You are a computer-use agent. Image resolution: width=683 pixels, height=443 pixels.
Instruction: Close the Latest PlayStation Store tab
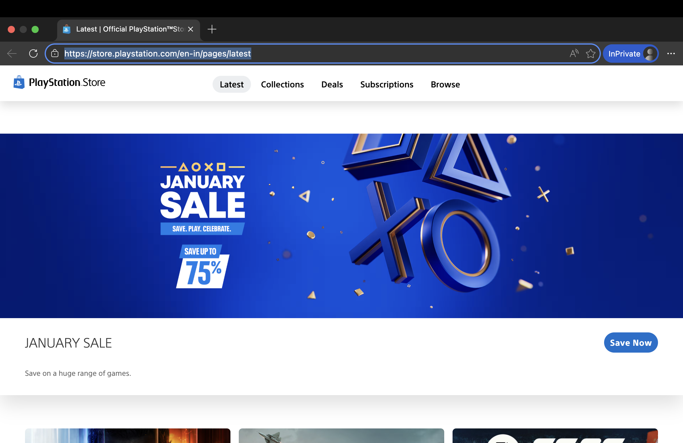tap(191, 29)
